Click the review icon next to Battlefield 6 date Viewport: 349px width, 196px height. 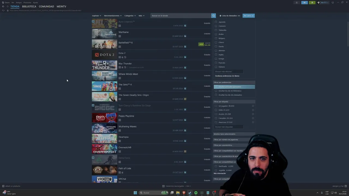tap(185, 47)
